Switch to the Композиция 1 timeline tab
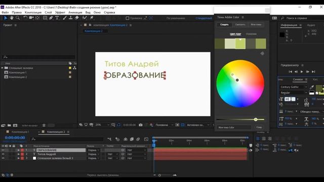This screenshot has width=324, height=182. coord(20,132)
